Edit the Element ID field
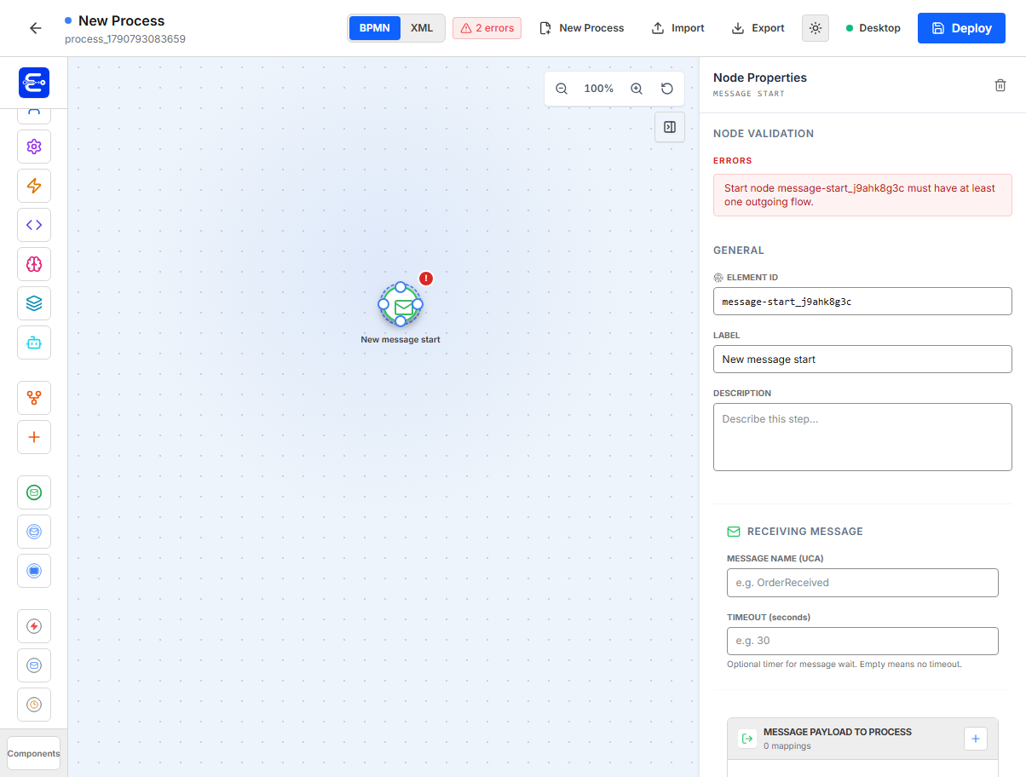This screenshot has height=777, width=1026. [x=862, y=302]
